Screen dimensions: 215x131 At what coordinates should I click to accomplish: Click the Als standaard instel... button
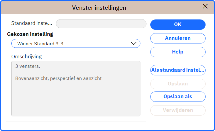point(178,70)
